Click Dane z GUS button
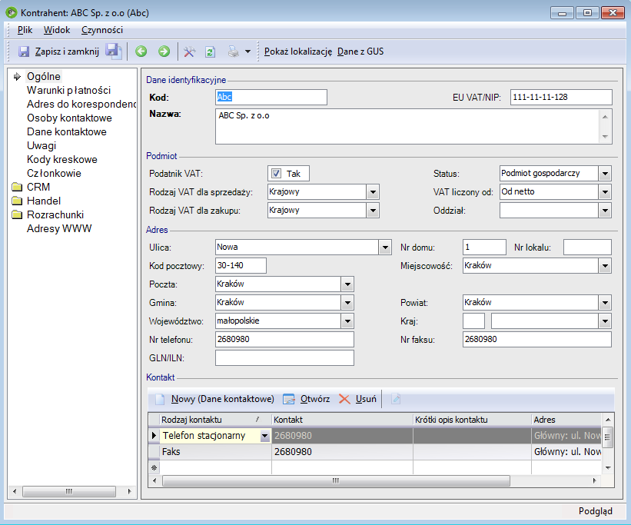Image resolution: width=631 pixels, height=525 pixels. click(360, 52)
